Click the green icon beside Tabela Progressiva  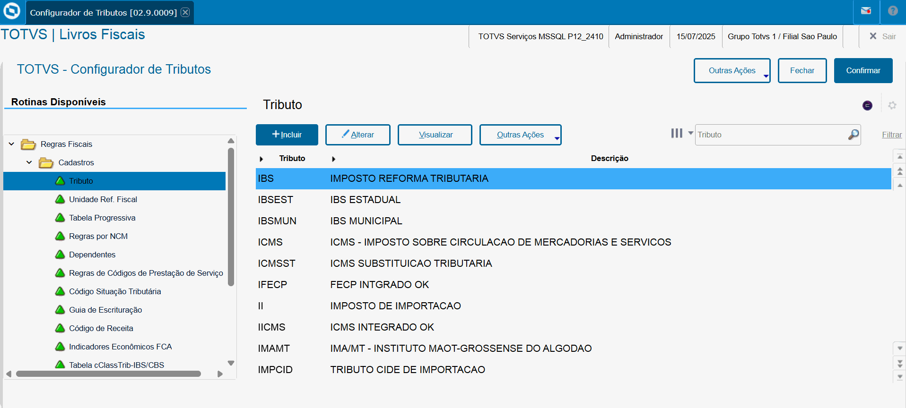click(x=60, y=218)
